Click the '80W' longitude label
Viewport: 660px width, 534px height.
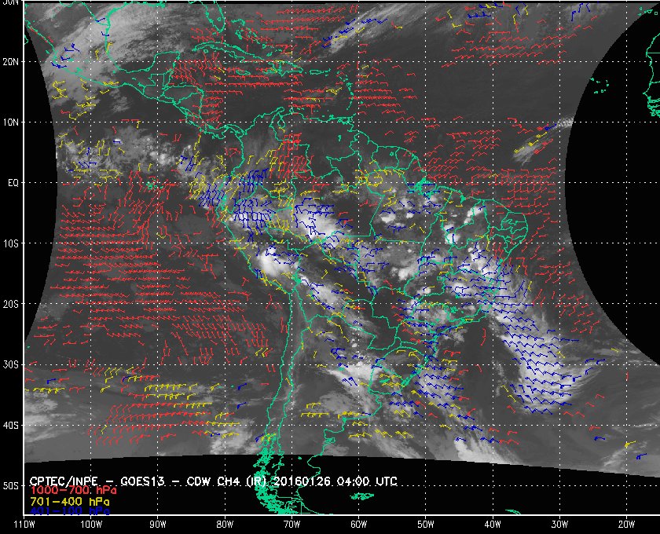coord(225,525)
